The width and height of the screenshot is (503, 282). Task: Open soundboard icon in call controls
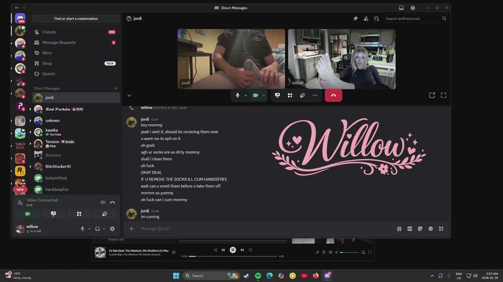[x=303, y=95]
